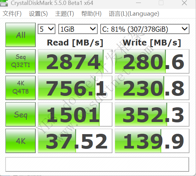Run the plain 4K random test

(x=21, y=141)
